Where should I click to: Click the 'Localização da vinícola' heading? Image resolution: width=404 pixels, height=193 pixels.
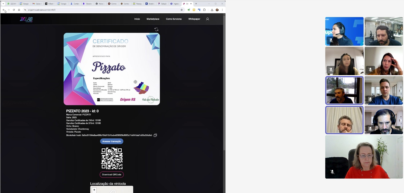point(108,184)
